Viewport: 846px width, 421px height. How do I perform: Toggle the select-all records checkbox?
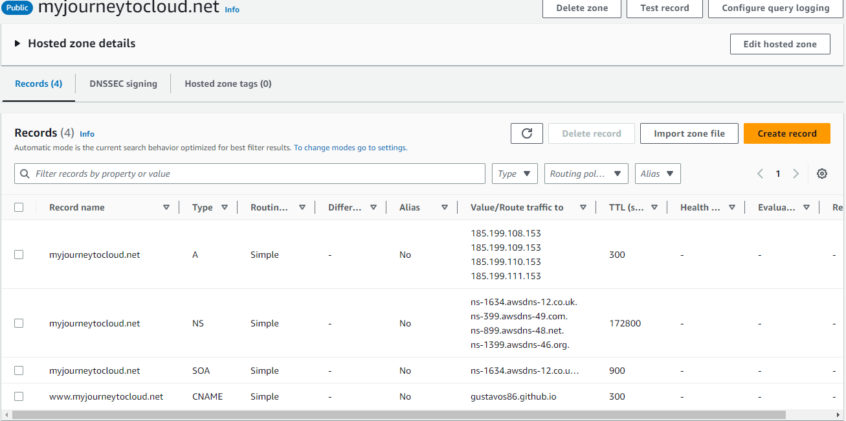(x=19, y=207)
